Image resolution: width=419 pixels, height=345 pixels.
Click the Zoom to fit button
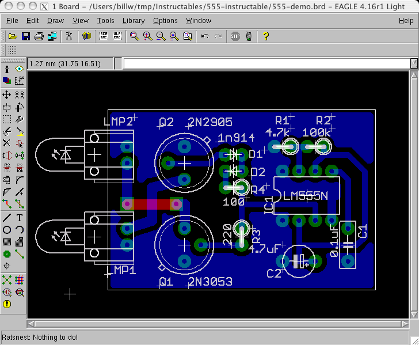[134, 36]
